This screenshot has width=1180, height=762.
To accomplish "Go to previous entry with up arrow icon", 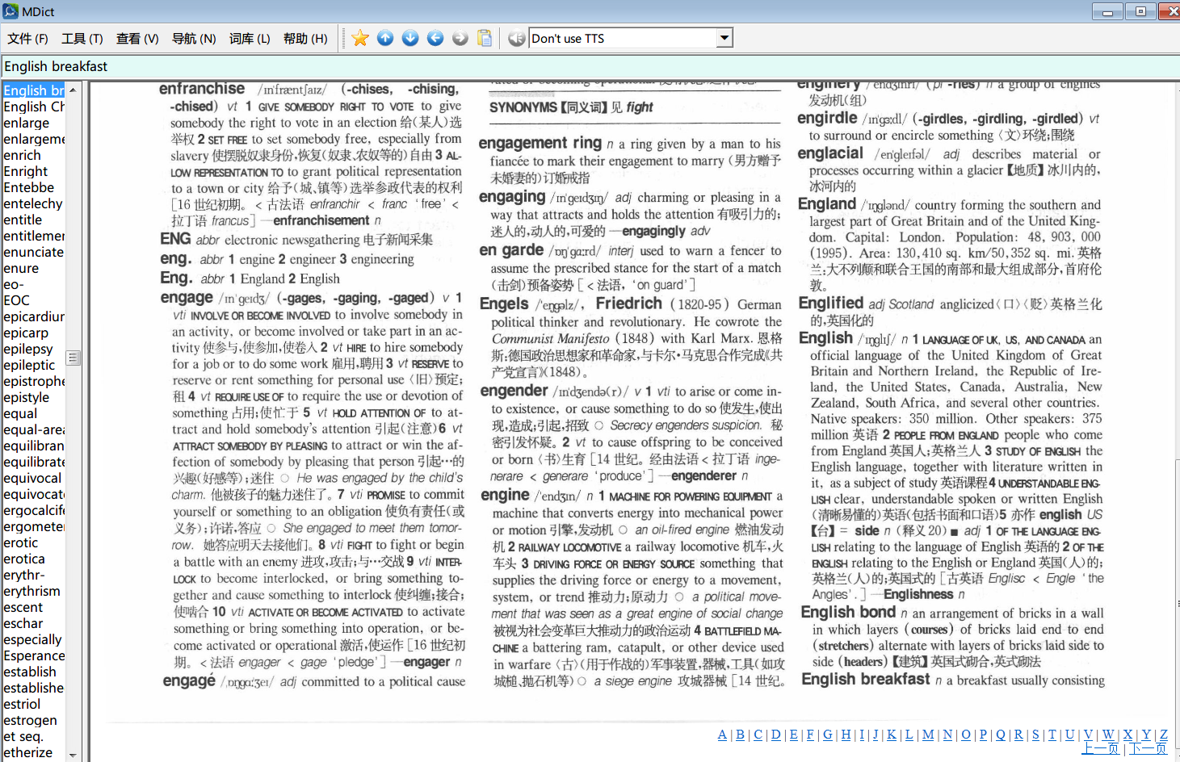I will [x=385, y=38].
